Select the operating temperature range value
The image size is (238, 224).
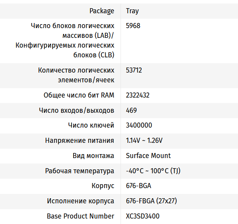click(153, 171)
